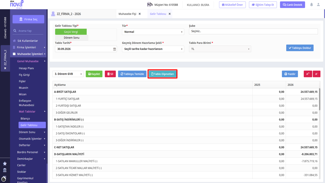Open the notifications bell icon
The image size is (325, 183).
(311, 4)
